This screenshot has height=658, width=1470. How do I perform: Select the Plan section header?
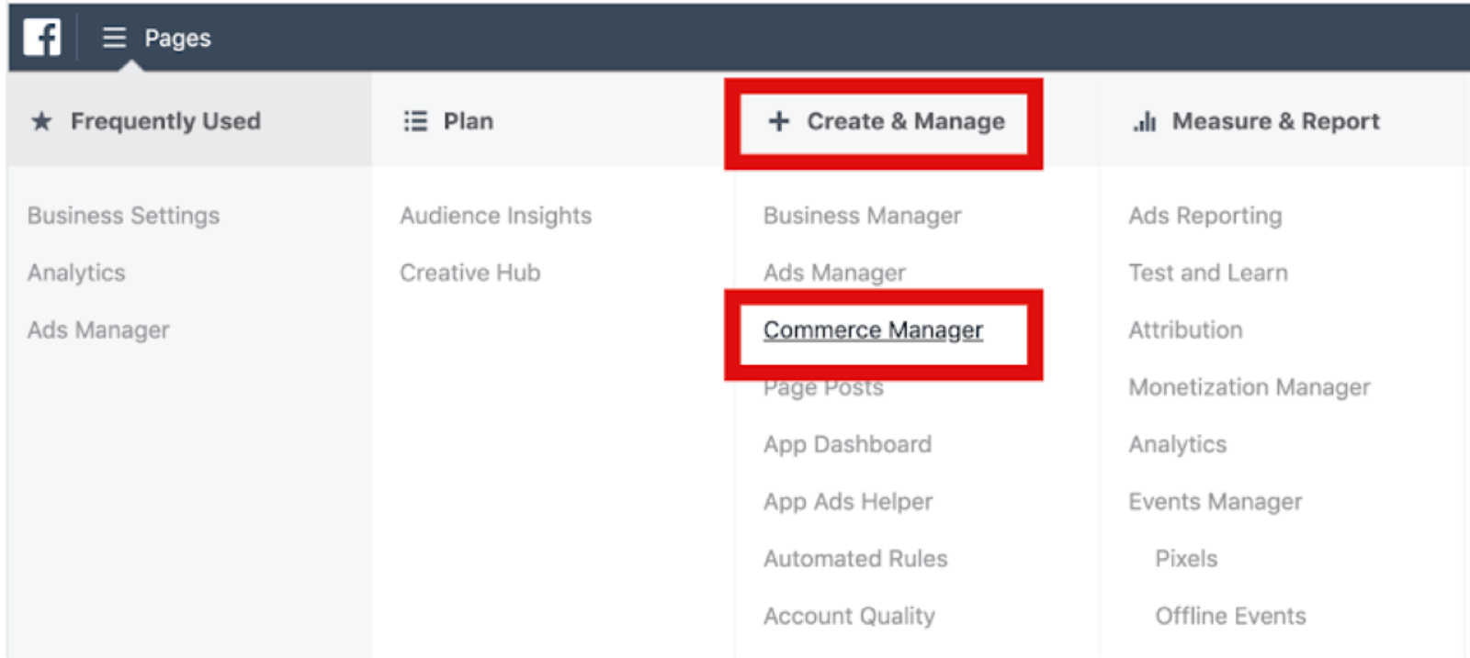pyautogui.click(x=469, y=121)
